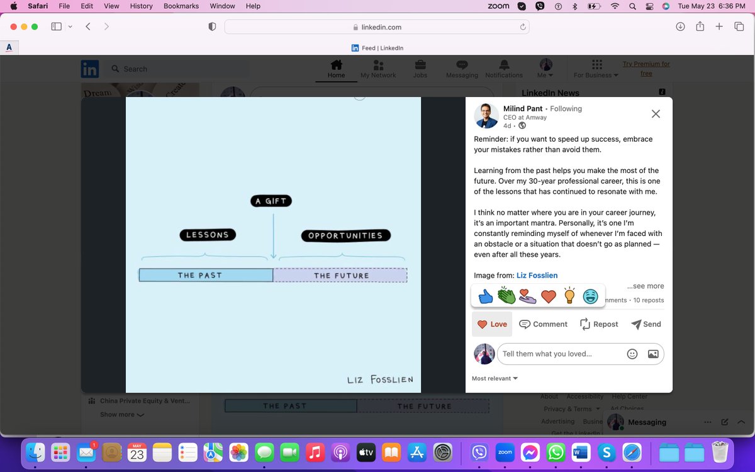
Task: Open the Notifications tab
Action: point(504,69)
